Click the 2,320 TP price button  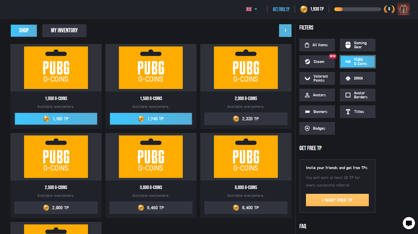click(246, 119)
